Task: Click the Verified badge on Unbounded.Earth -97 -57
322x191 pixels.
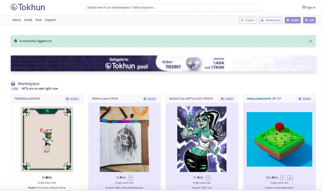Action: pyautogui.click(x=305, y=99)
